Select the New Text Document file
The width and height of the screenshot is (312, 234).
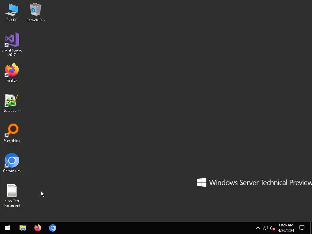click(x=12, y=196)
